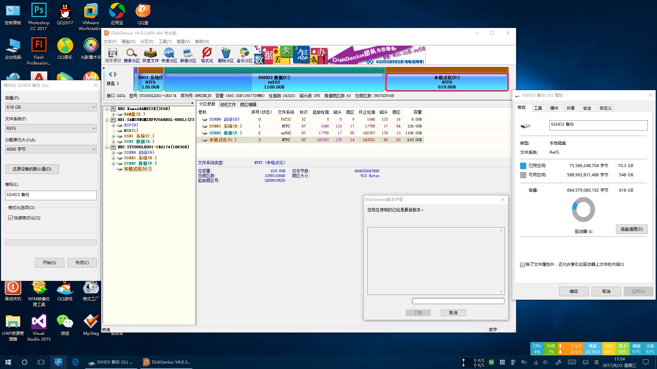Image resolution: width=657 pixels, height=369 pixels.
Task: Expand ESP(0) partition tree node
Action: coord(113,125)
